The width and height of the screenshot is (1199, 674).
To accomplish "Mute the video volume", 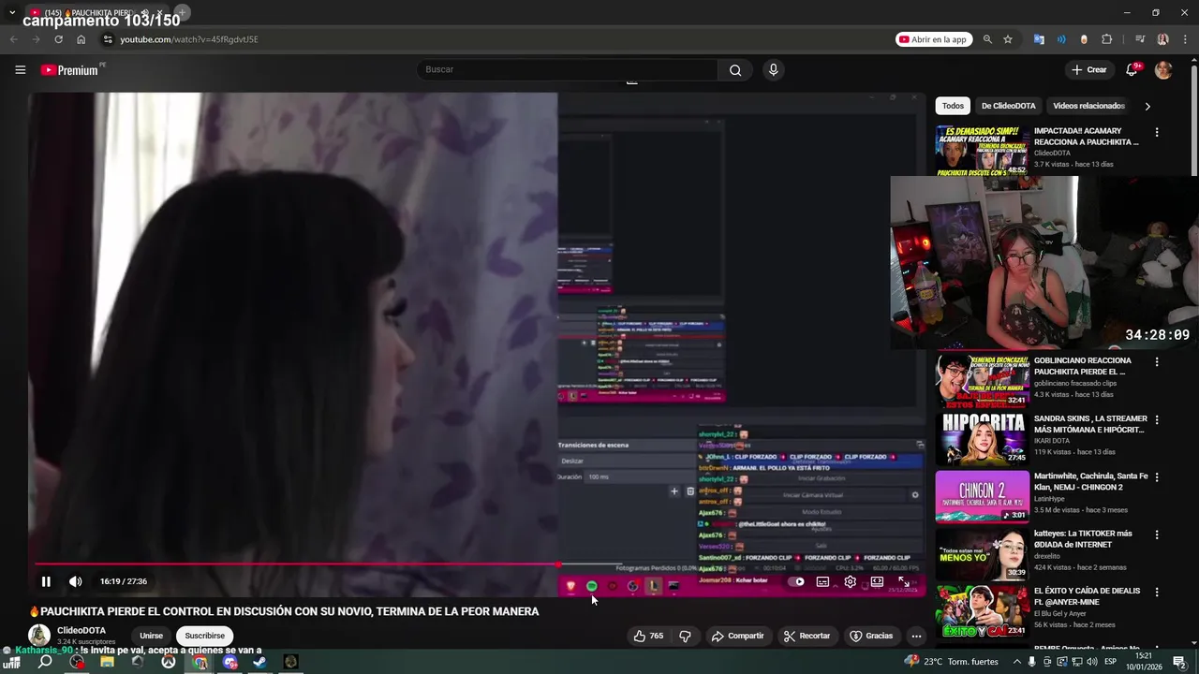I will point(76,581).
